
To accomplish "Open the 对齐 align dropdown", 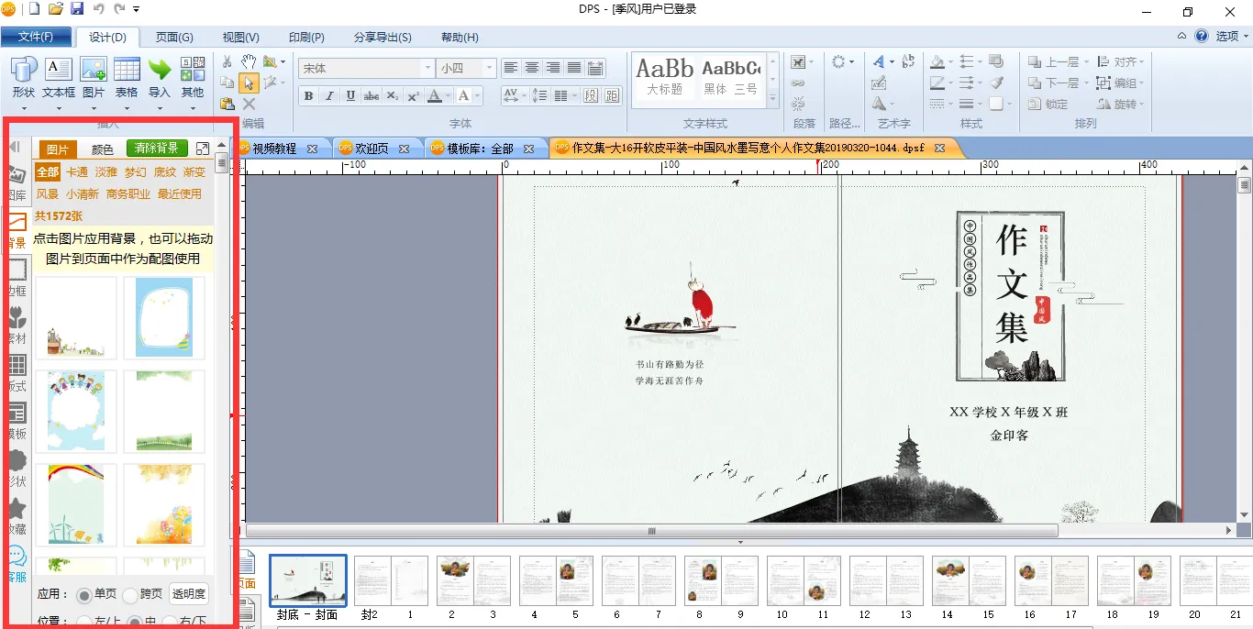I will 1125,61.
